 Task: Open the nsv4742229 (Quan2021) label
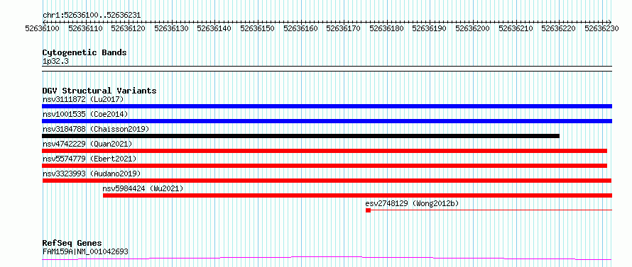click(87, 144)
